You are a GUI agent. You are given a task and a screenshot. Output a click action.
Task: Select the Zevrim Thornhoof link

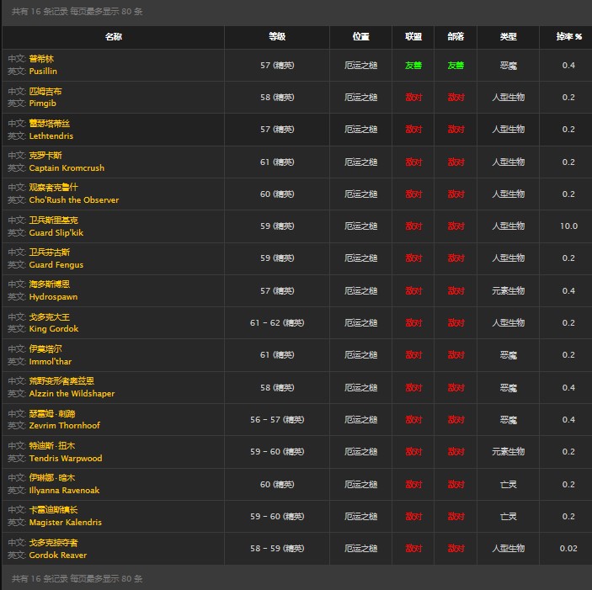[64, 426]
